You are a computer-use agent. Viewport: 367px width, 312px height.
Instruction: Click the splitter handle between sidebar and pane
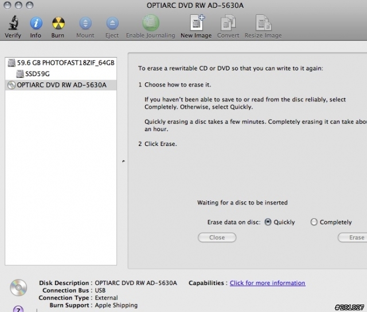tap(123, 161)
